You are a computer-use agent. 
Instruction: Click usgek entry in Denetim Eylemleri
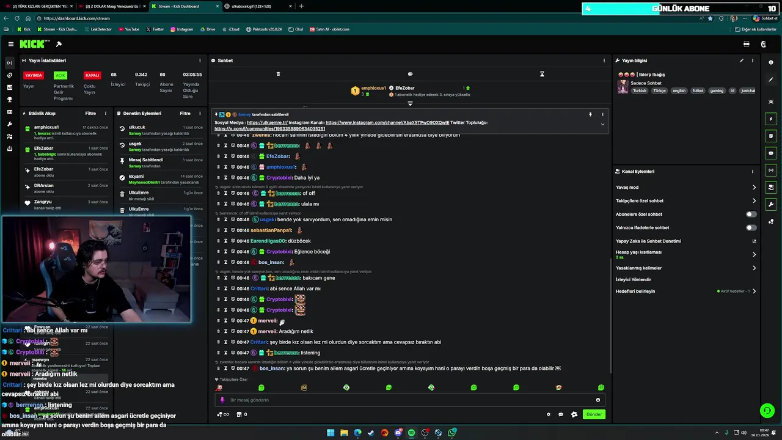click(x=160, y=147)
